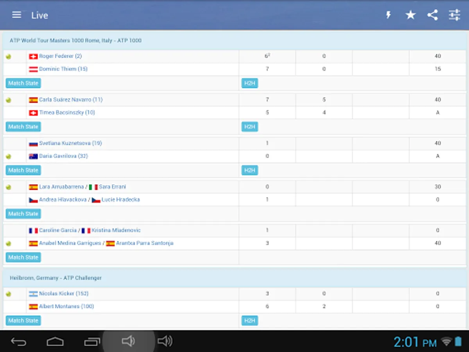Screen dimensions: 469x352
Task: Open Match State for Kuznetsova vs Gavrilova
Action: point(23,170)
